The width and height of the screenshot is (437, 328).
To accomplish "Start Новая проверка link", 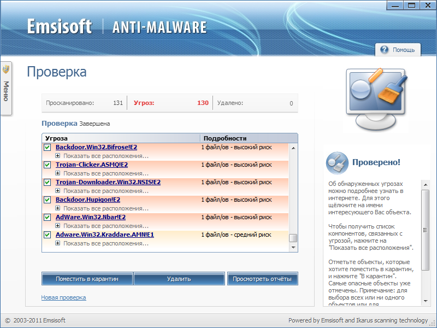I will [x=63, y=297].
